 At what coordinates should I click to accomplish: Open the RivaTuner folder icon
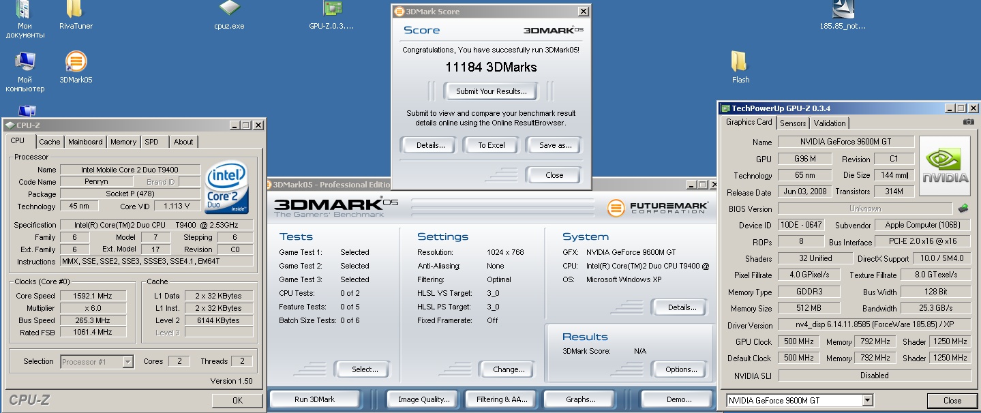click(76, 16)
